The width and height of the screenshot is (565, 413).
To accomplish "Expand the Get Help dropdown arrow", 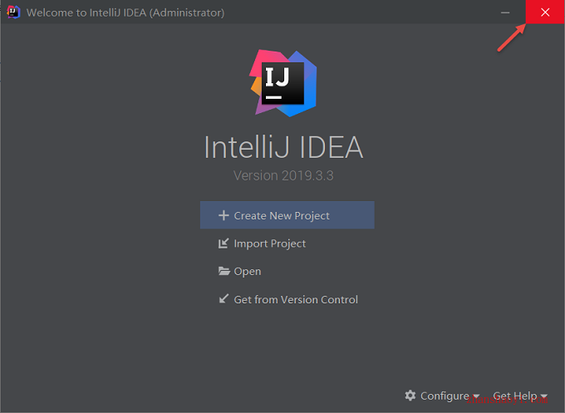I will pyautogui.click(x=543, y=396).
